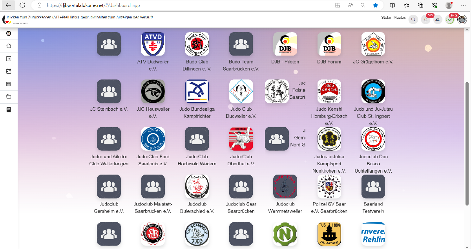Reload the page with refresh button

pos(22,5)
